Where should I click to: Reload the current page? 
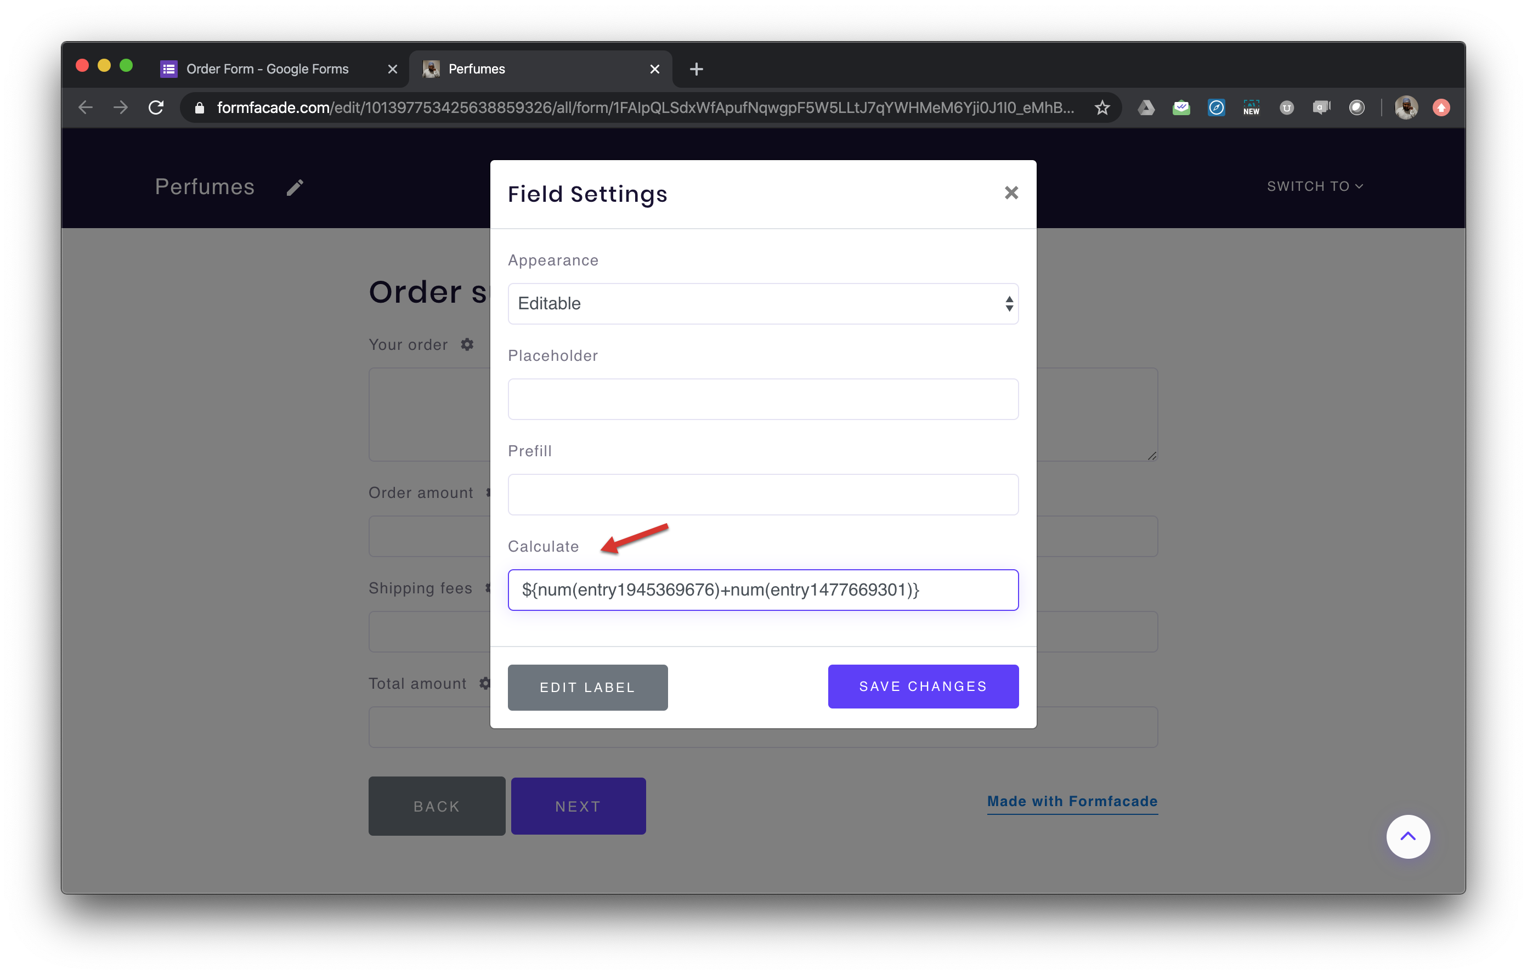pyautogui.click(x=156, y=107)
